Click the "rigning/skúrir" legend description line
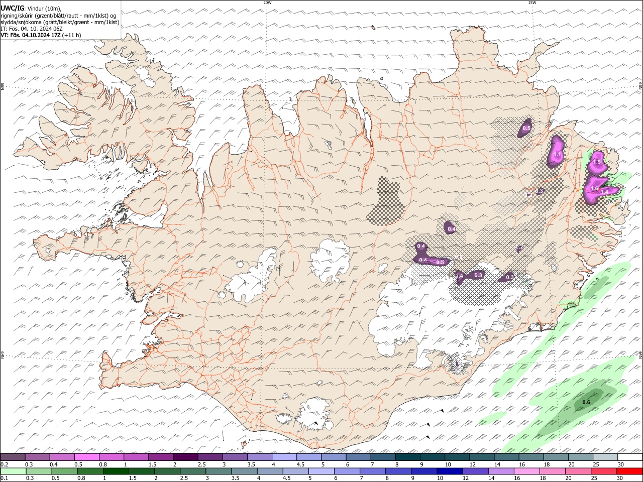643x482 pixels. pyautogui.click(x=58, y=16)
